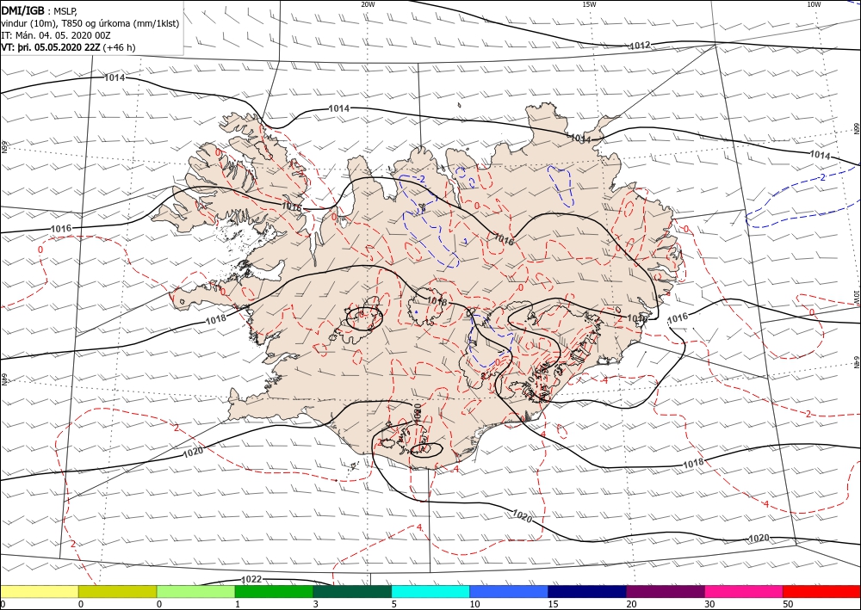
Task: Click the red swatch above label 50
Action: tap(821, 591)
